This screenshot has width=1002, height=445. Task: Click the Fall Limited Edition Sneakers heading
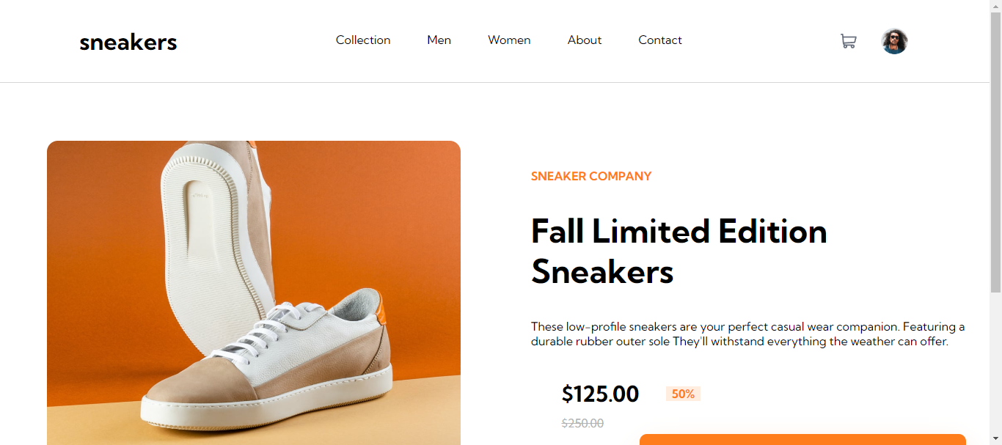pyautogui.click(x=679, y=251)
